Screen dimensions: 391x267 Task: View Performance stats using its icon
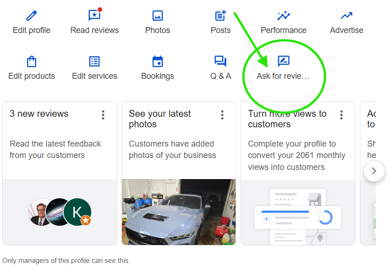(x=283, y=16)
